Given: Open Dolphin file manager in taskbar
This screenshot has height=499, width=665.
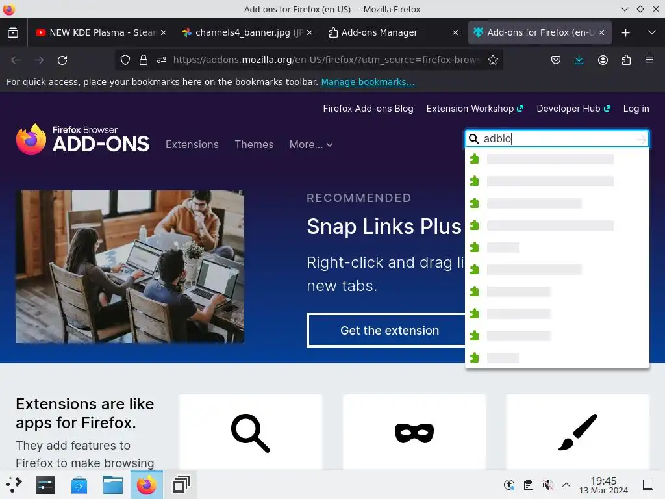Looking at the screenshot, I should click(113, 485).
